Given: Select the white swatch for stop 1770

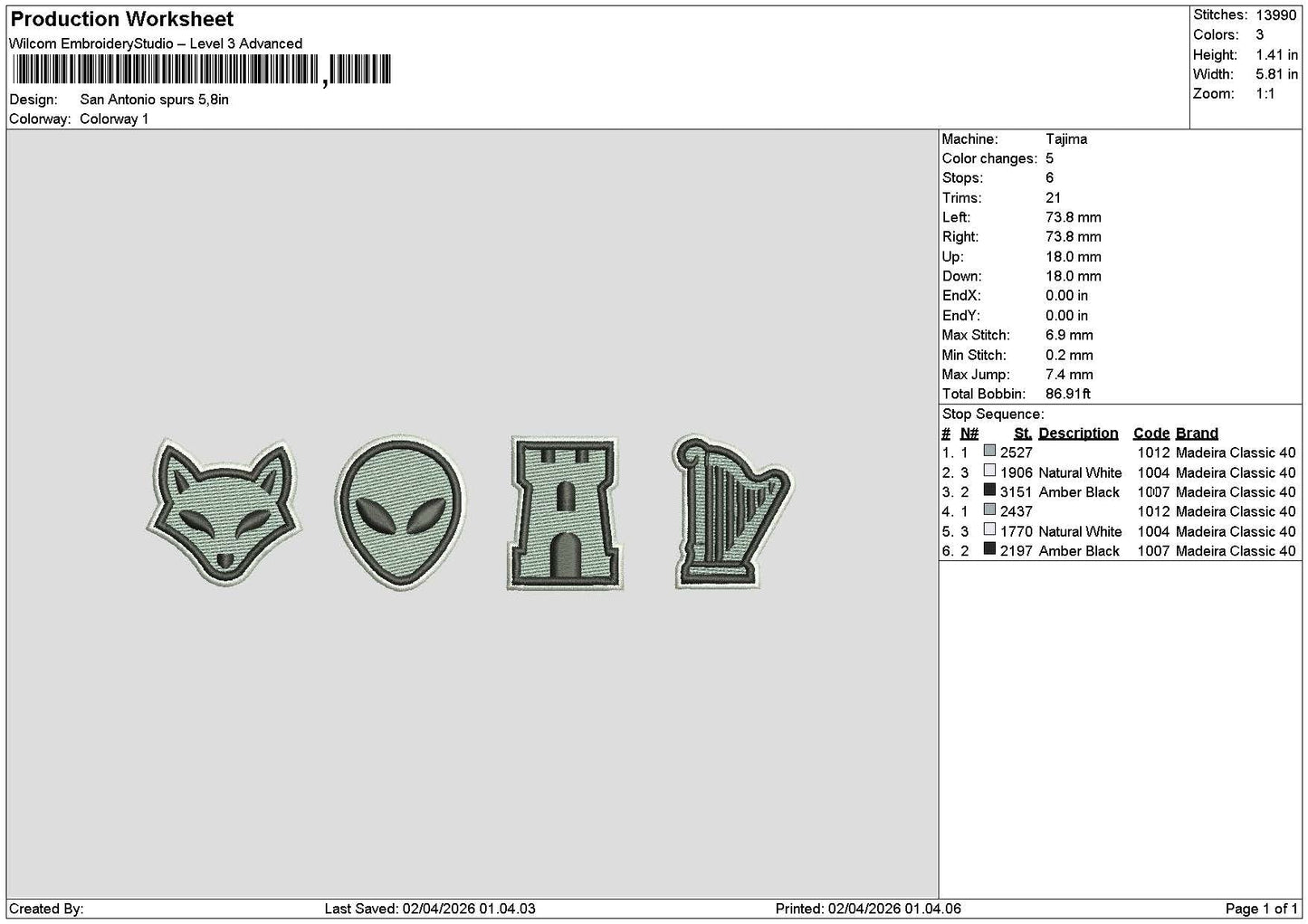Looking at the screenshot, I should [x=989, y=530].
